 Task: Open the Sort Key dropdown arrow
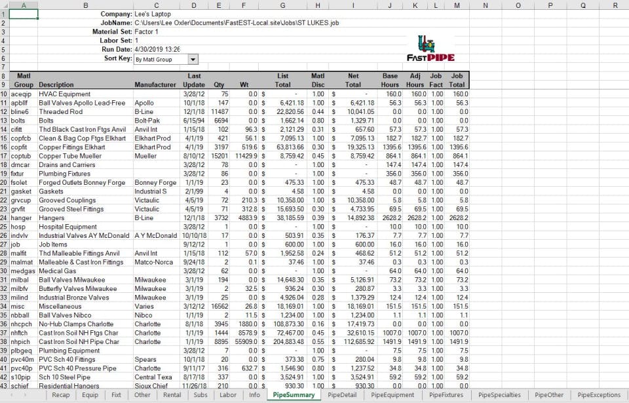(193, 60)
